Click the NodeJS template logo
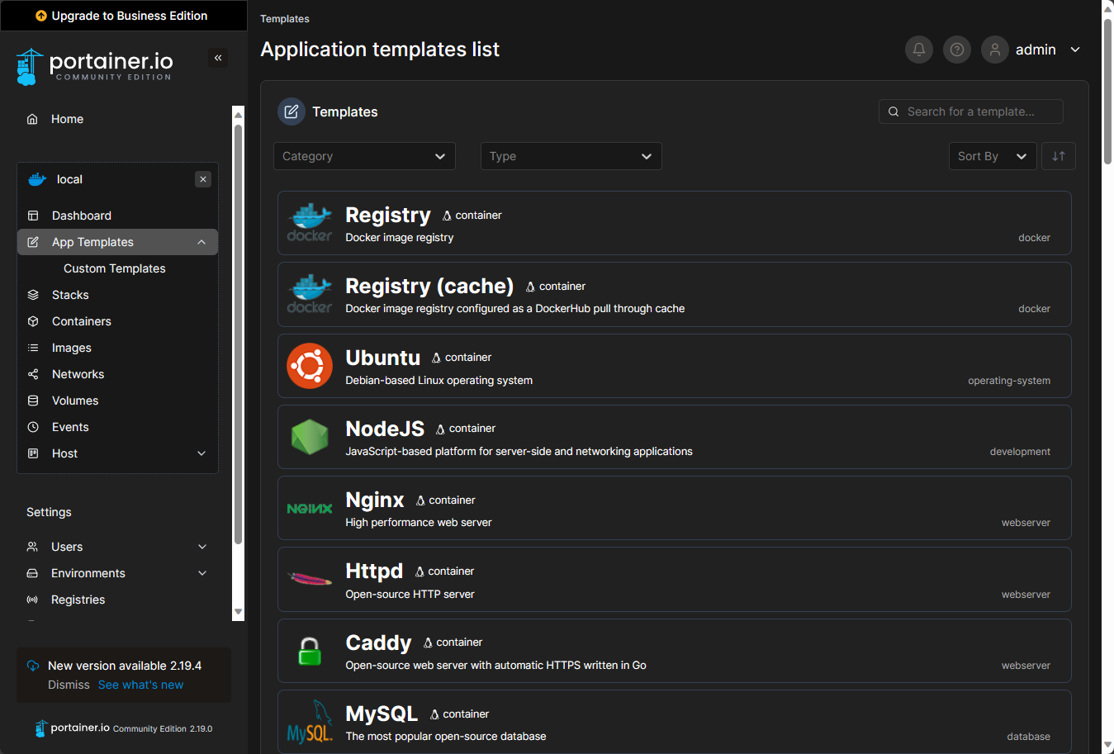Image resolution: width=1114 pixels, height=754 pixels. pyautogui.click(x=310, y=437)
